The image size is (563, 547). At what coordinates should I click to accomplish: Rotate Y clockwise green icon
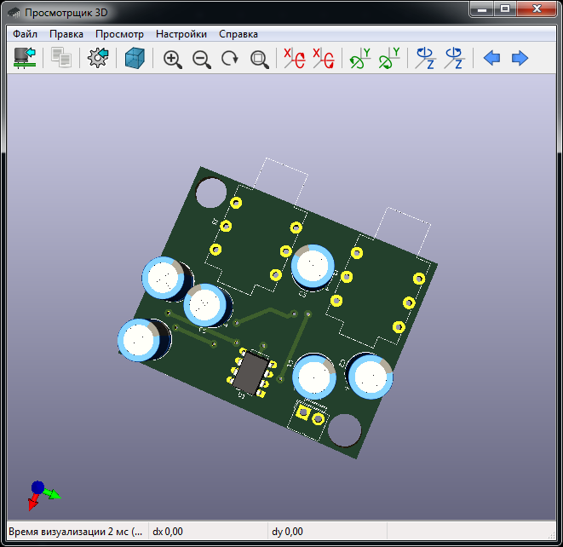click(360, 59)
